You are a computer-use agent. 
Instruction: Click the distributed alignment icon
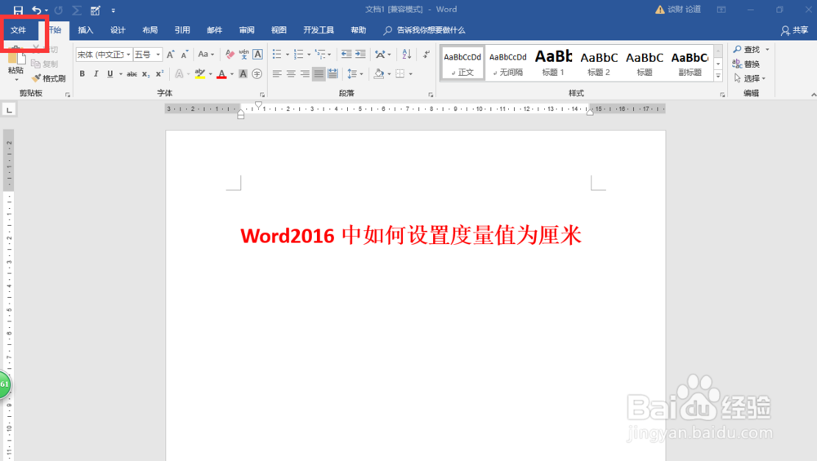coord(333,74)
